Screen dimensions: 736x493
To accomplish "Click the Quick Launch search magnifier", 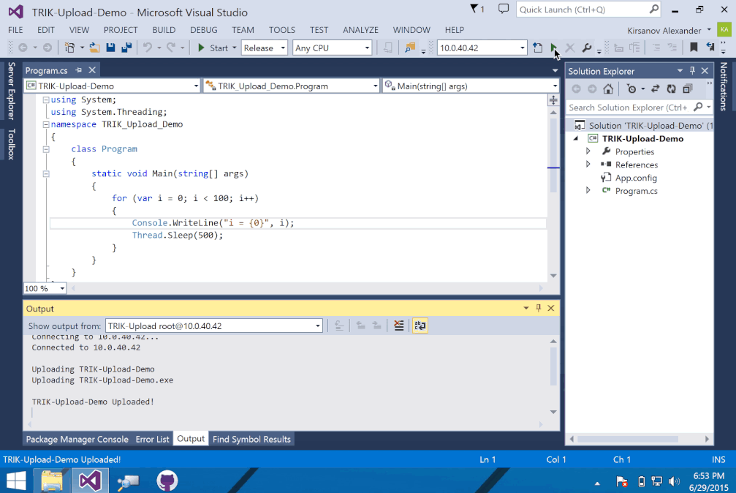I will [654, 9].
